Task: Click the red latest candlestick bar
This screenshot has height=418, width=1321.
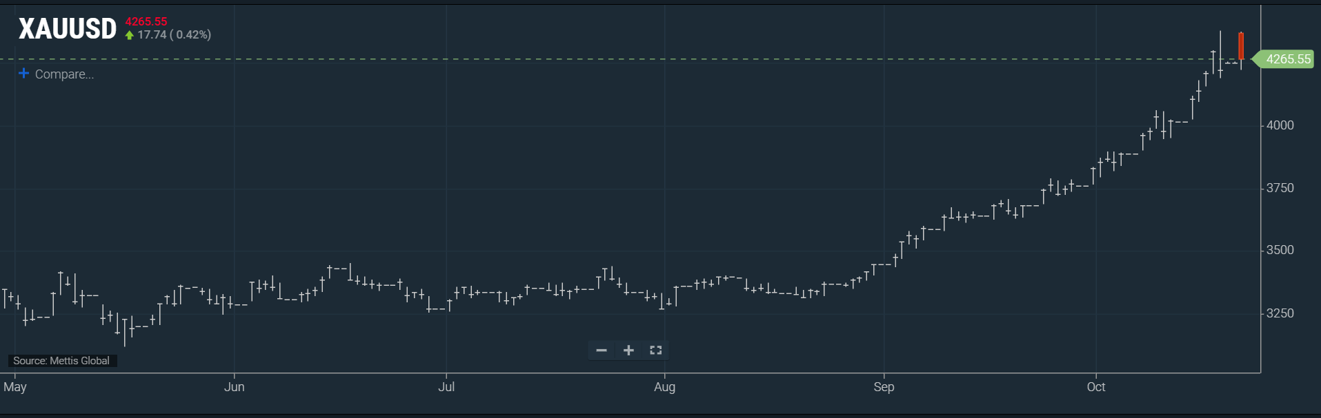Action: tap(1241, 46)
